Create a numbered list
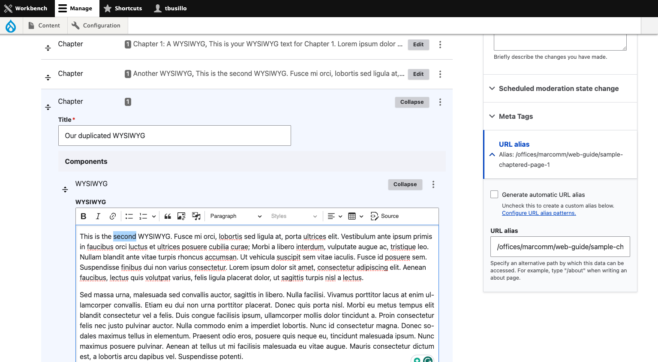 pyautogui.click(x=143, y=216)
